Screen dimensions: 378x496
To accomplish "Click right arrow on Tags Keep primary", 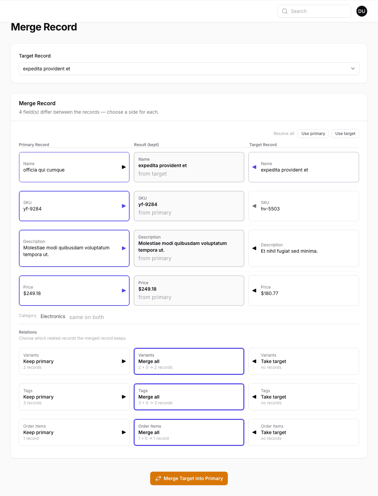I will pos(124,397).
